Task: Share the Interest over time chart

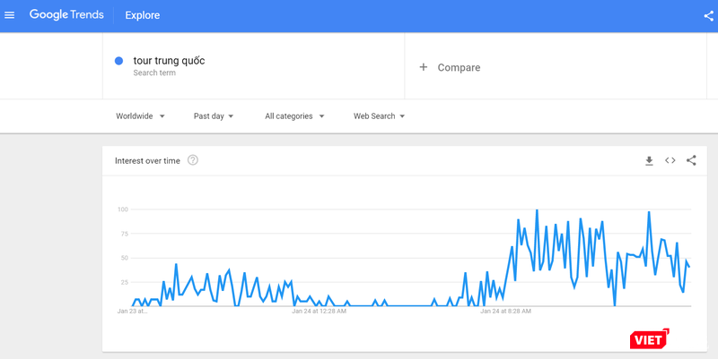Action: coord(691,160)
